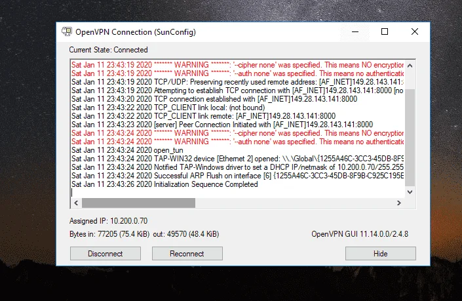The image size is (462, 301).
Task: Click the first '--auth none' warning at 23:43:19
Action: point(237,73)
